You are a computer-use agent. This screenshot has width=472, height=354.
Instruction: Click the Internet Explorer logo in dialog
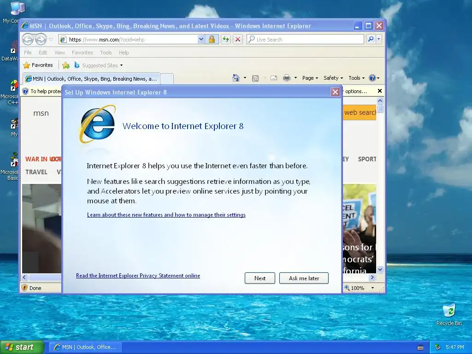tap(97, 124)
